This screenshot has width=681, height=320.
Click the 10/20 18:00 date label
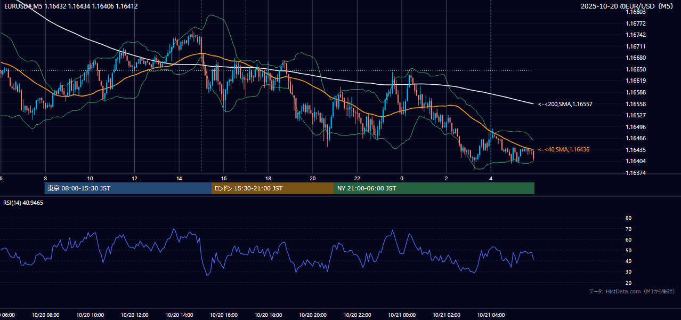[268, 315]
